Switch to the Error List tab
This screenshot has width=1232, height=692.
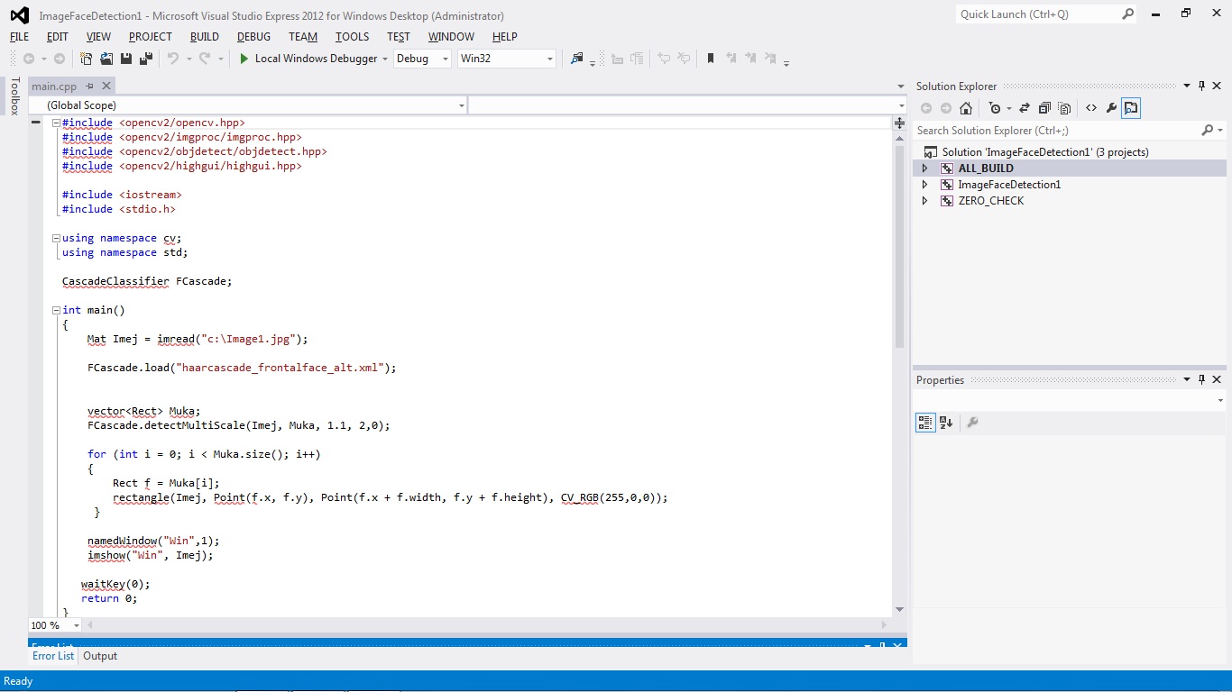pos(53,656)
